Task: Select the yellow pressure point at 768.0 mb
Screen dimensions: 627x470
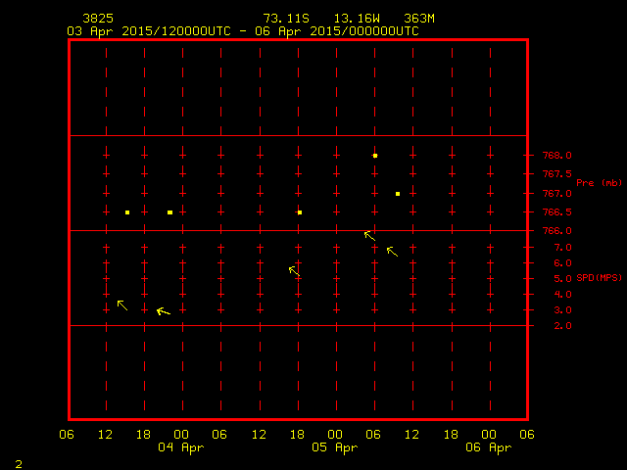Action: tap(375, 156)
